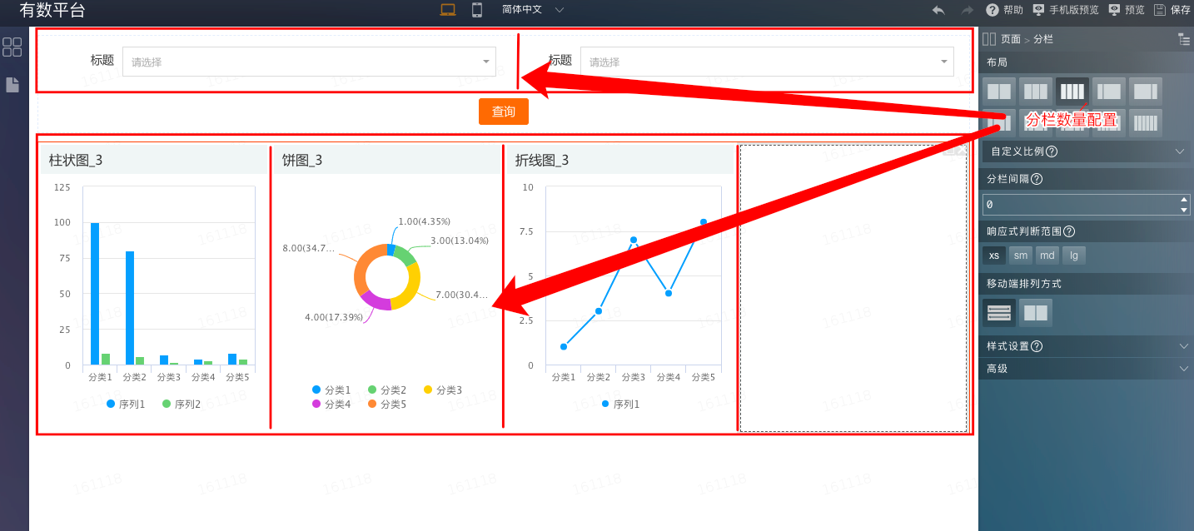Image resolution: width=1194 pixels, height=531 pixels.
Task: Go to 页面 in breadcrumb
Action: [x=1011, y=39]
